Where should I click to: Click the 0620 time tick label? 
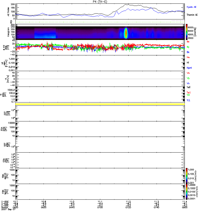pos(43,207)
